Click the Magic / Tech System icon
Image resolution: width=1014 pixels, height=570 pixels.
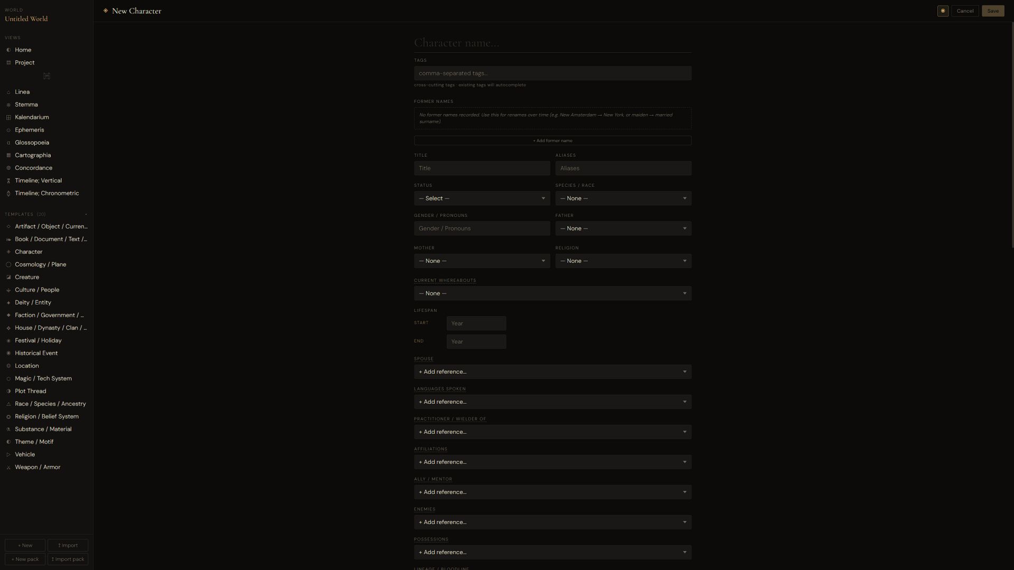tap(8, 379)
